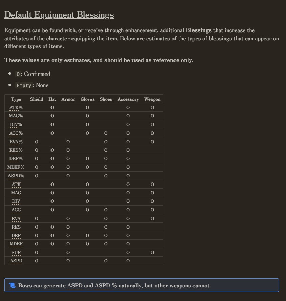Click the MAG% row label
This screenshot has width=286, height=301.
point(16,116)
